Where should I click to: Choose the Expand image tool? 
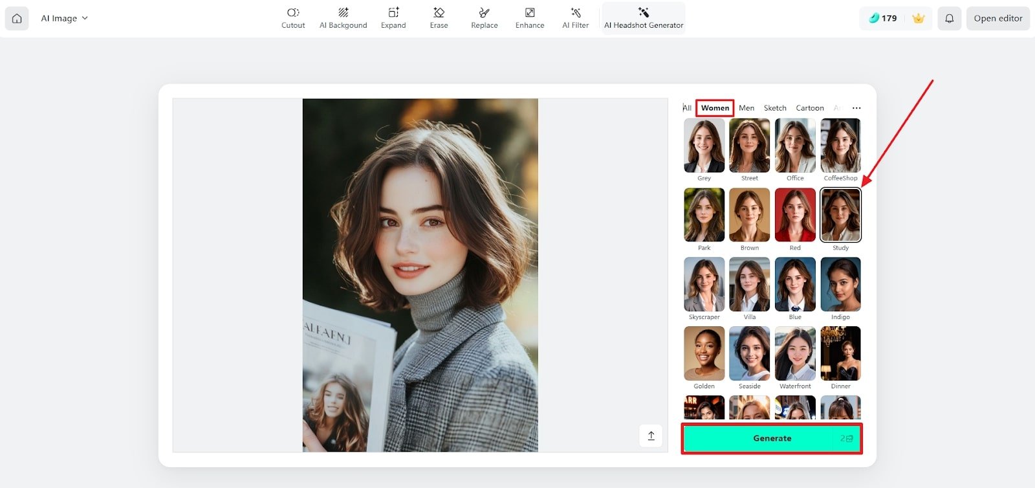pyautogui.click(x=393, y=18)
